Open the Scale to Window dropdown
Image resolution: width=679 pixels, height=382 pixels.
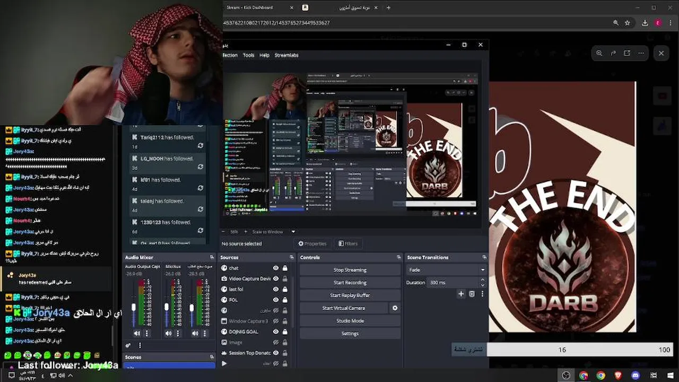coord(273,232)
